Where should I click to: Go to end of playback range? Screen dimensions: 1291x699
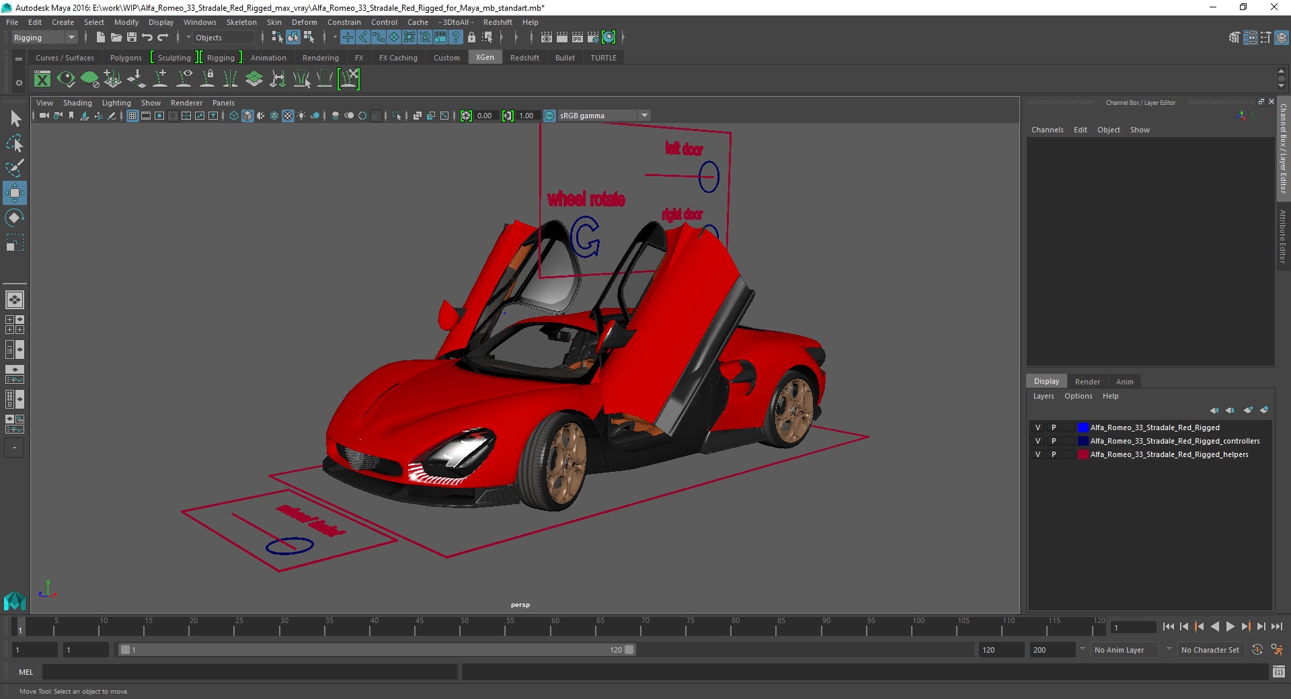(1276, 626)
